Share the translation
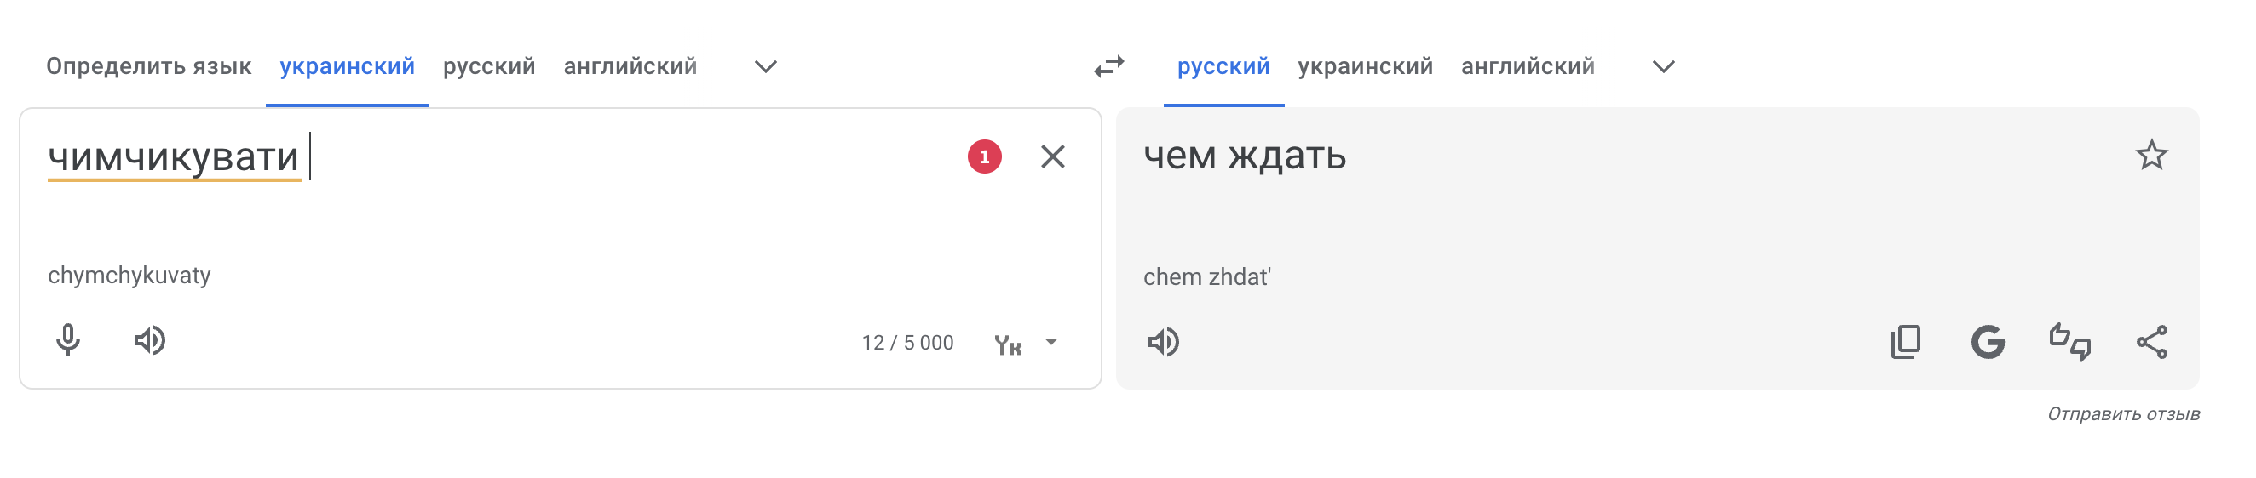Screen dimensions: 2256x478 tap(2151, 342)
